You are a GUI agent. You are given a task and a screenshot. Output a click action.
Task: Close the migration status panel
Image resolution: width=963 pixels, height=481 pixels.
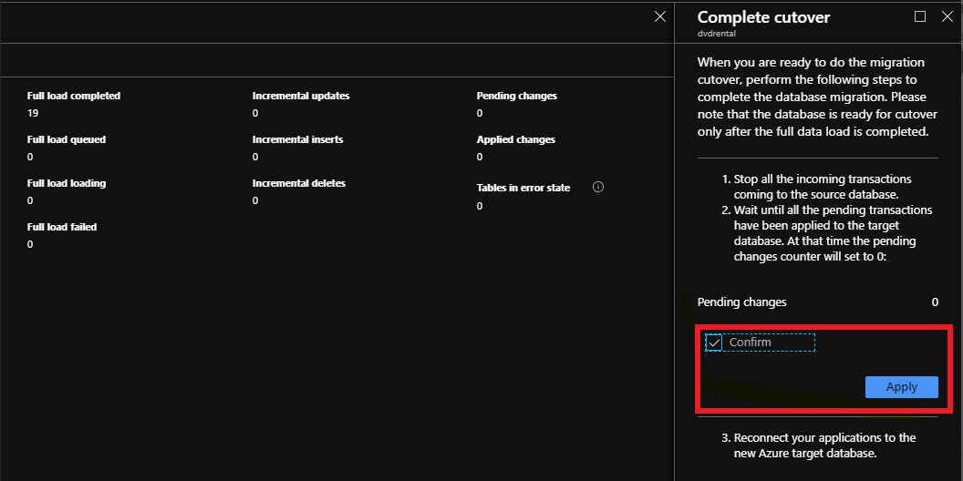(x=660, y=16)
